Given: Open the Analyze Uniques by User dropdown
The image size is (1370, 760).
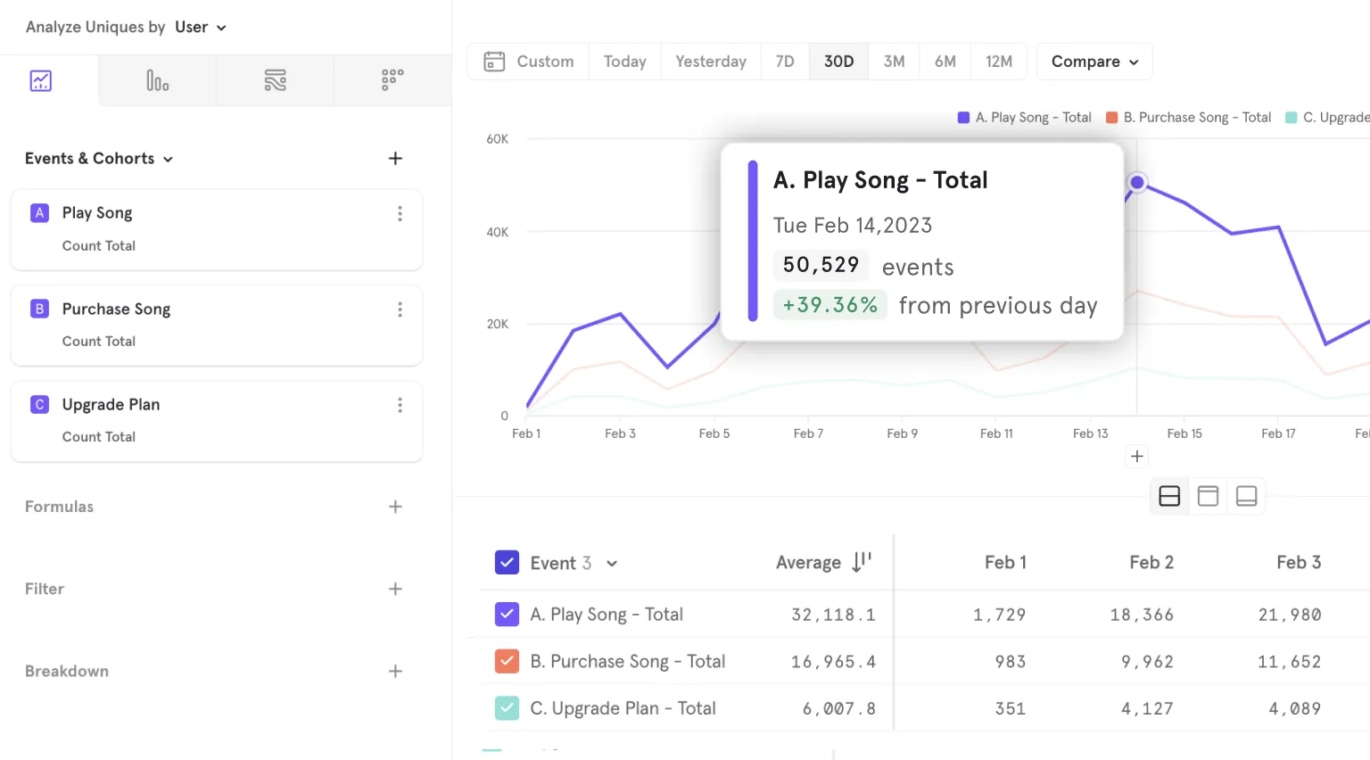Looking at the screenshot, I should pyautogui.click(x=201, y=28).
